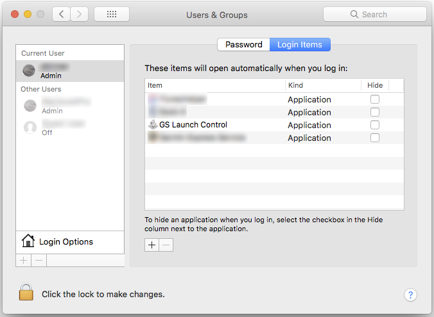This screenshot has width=434, height=317.
Task: Select the Login Items tab
Action: coord(300,44)
